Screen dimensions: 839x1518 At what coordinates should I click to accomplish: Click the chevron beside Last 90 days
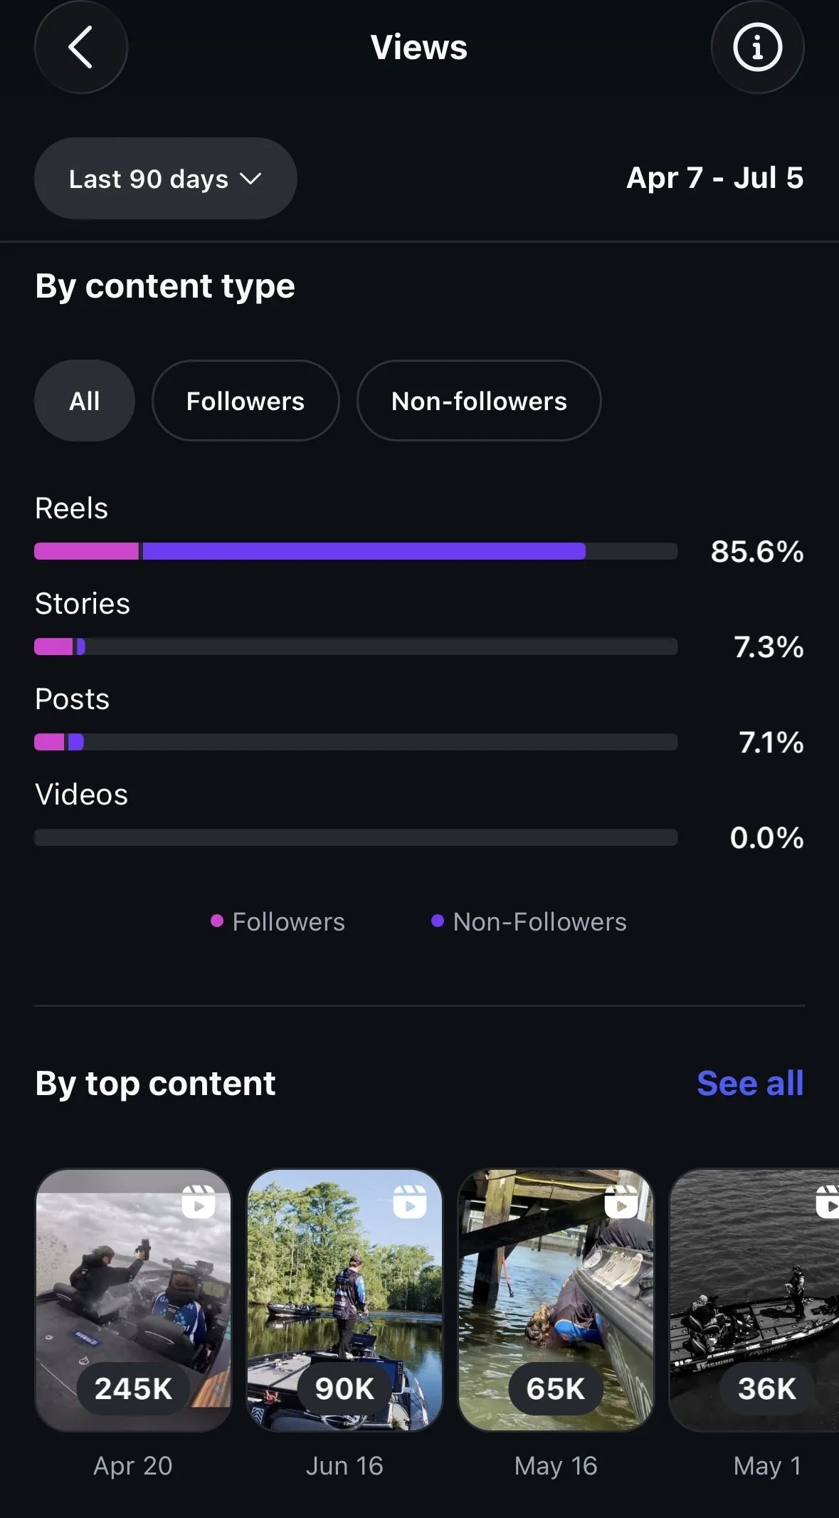click(250, 179)
